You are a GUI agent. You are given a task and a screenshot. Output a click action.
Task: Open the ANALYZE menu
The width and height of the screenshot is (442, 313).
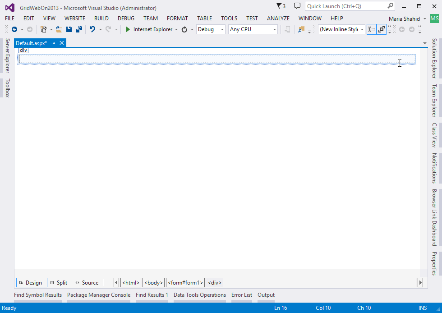[x=278, y=18]
